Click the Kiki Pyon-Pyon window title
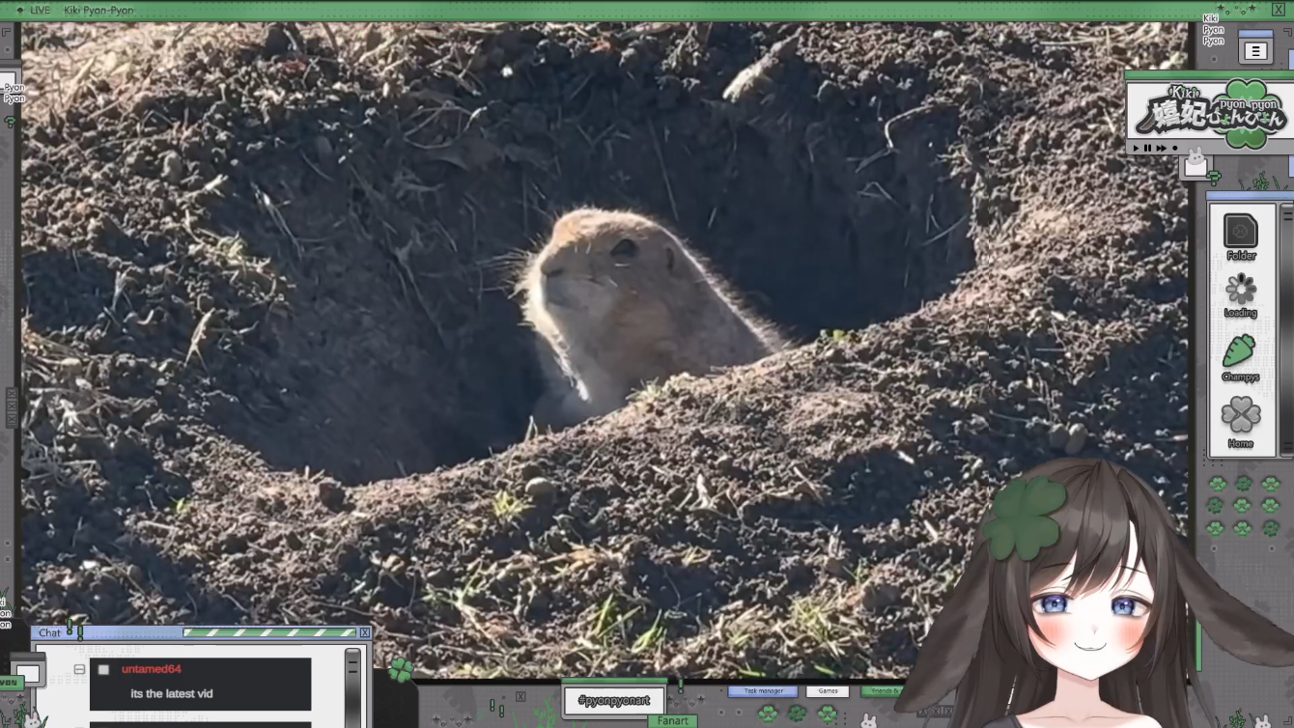The height and width of the screenshot is (728, 1294). tap(98, 11)
